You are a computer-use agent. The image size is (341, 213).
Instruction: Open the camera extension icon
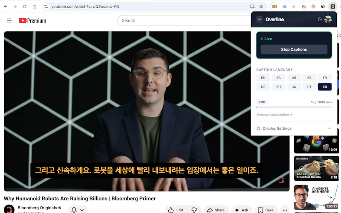click(303, 6)
